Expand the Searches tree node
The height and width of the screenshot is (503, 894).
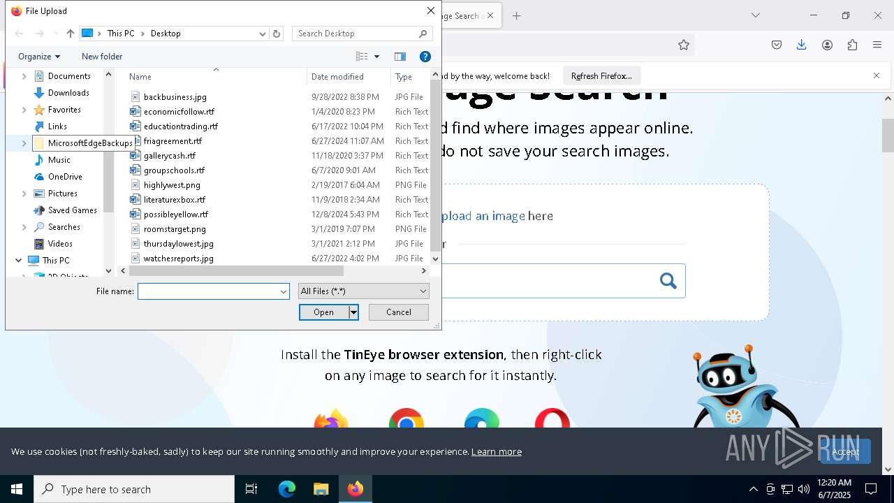[x=24, y=227]
